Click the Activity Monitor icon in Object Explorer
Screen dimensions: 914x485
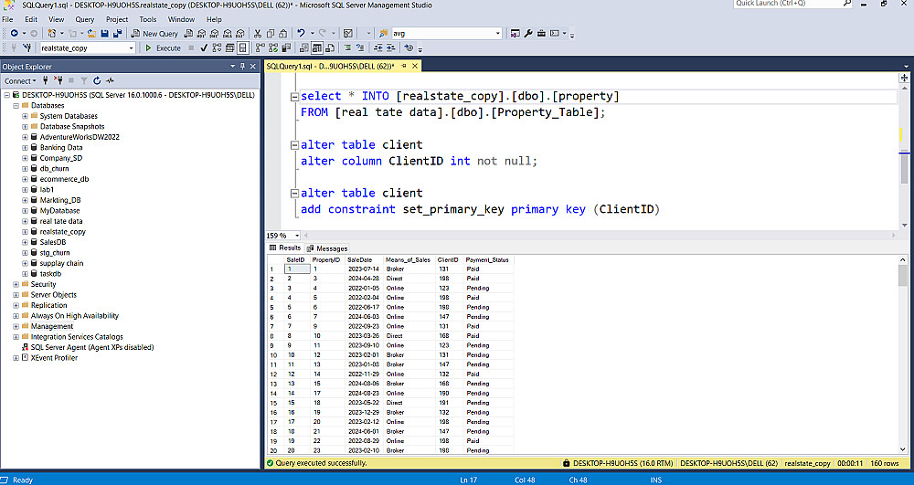coord(110,80)
